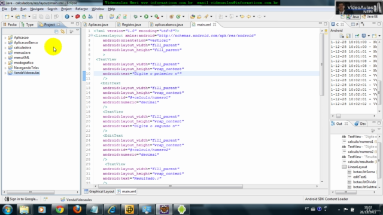Switch to the Type Hierarchy tab
Image resolution: width=383 pixels, height=215 pixels.
[x=28, y=24]
